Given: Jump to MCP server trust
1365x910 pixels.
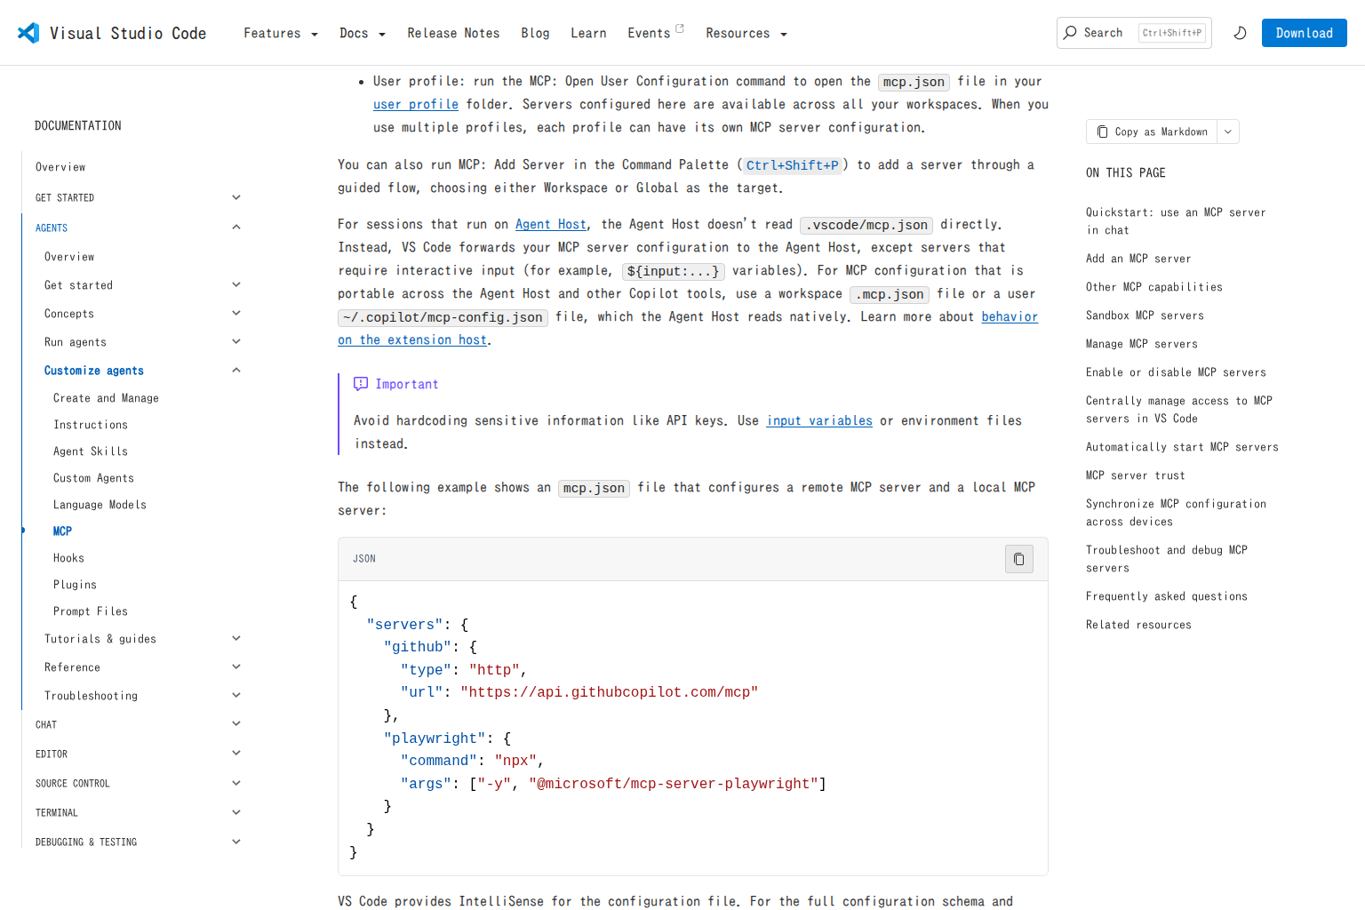Looking at the screenshot, I should coord(1136,475).
